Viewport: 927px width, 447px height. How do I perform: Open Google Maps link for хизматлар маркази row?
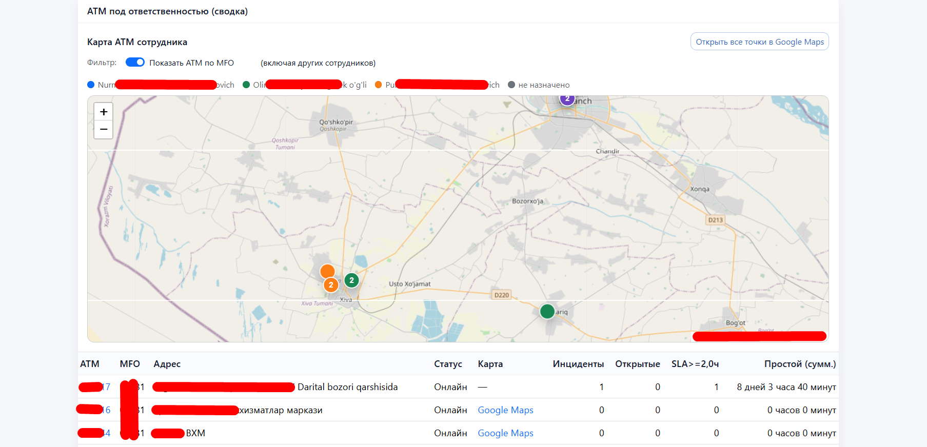(x=505, y=410)
